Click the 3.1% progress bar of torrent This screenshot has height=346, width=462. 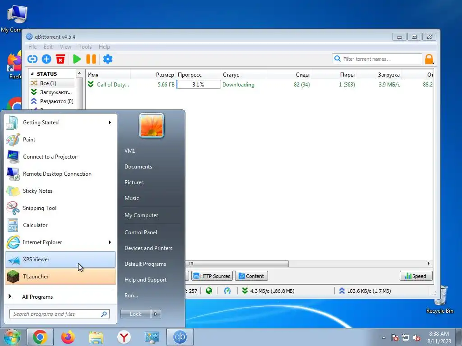pos(199,84)
